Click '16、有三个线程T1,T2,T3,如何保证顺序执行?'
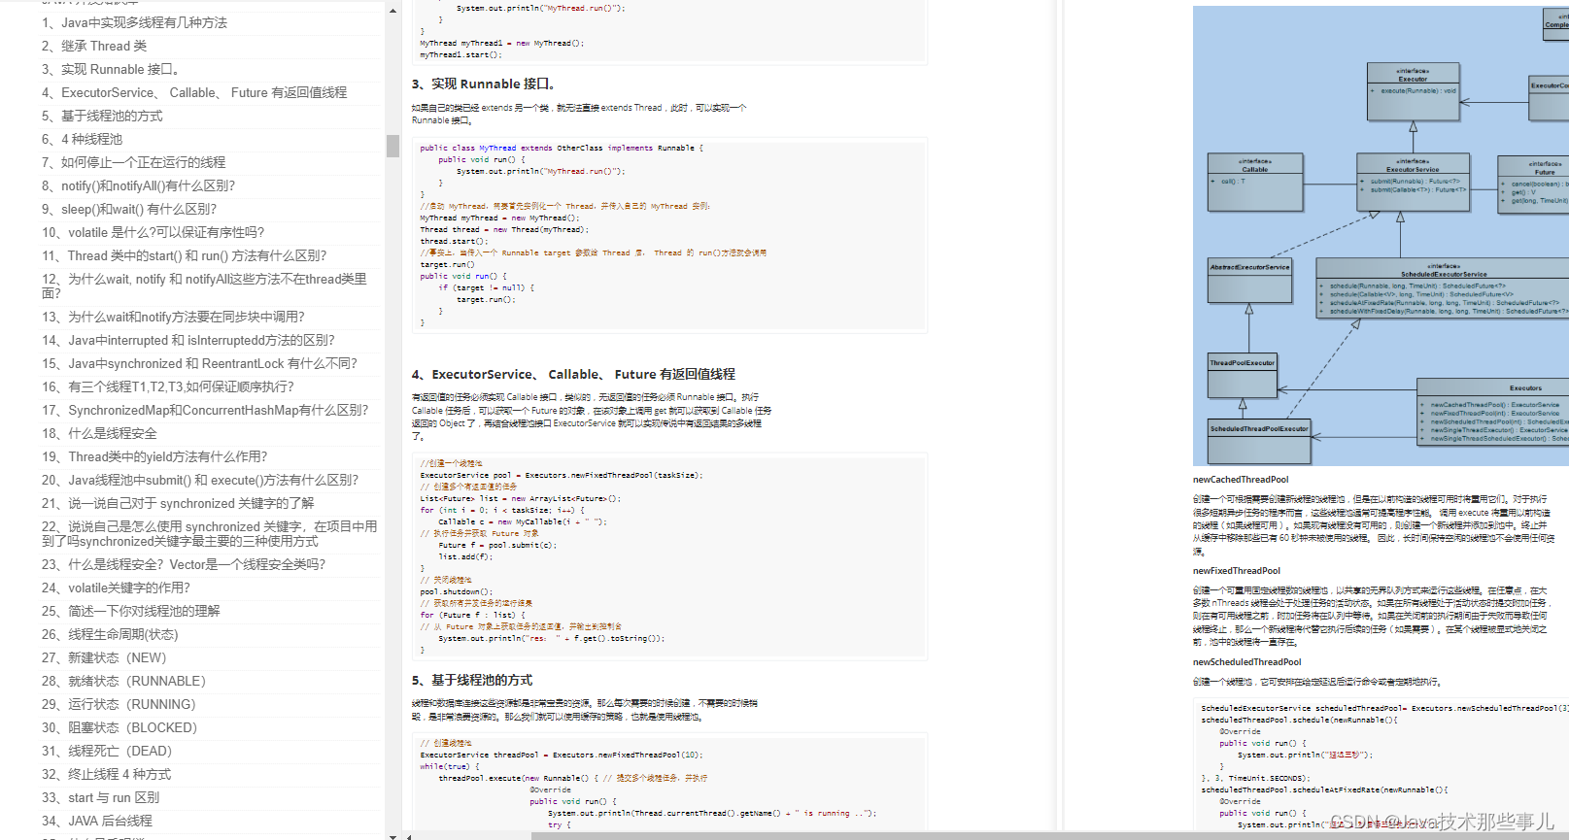The height and width of the screenshot is (840, 1569). click(x=167, y=386)
